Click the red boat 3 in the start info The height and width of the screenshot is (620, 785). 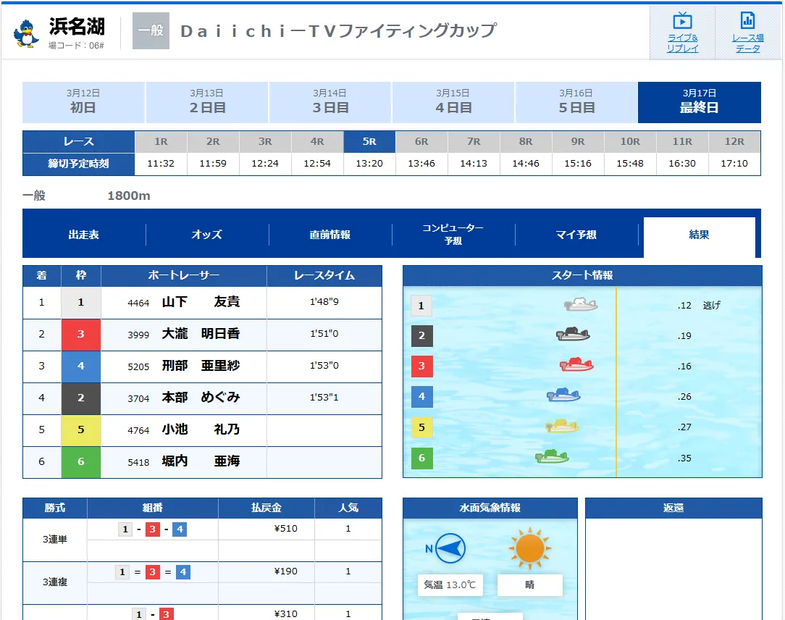[x=576, y=365]
